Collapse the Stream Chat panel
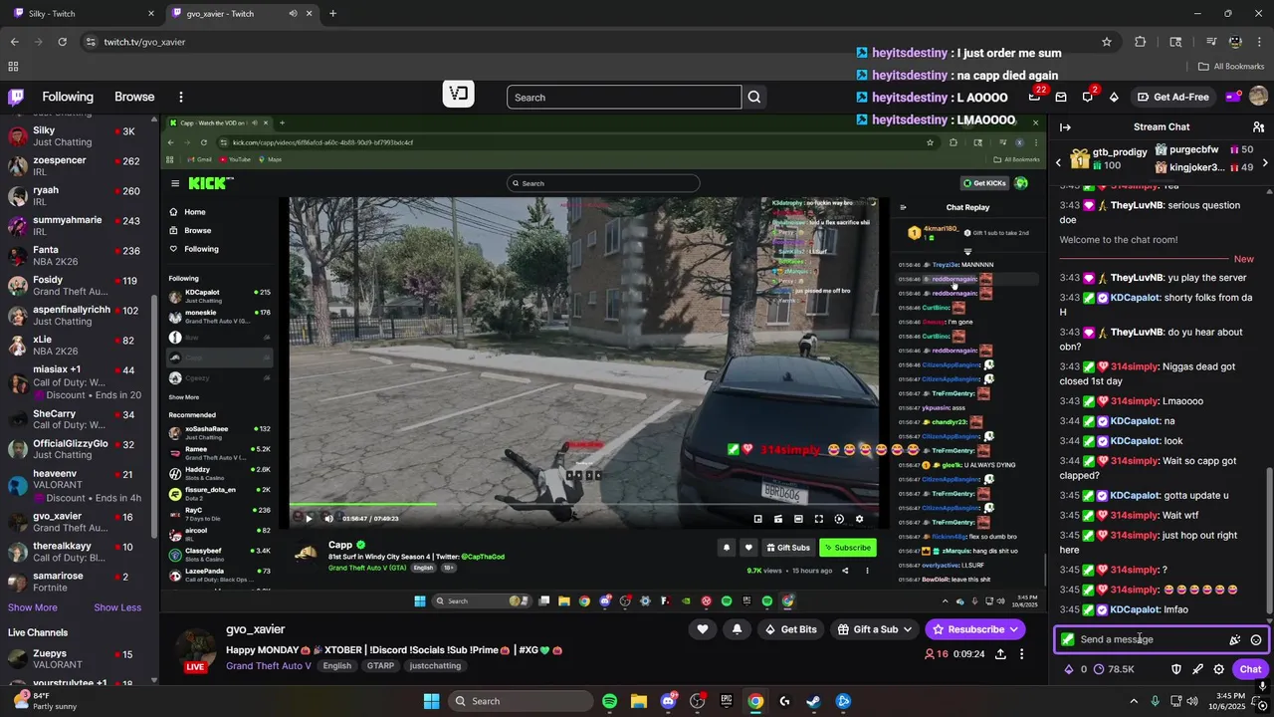 tap(1065, 126)
